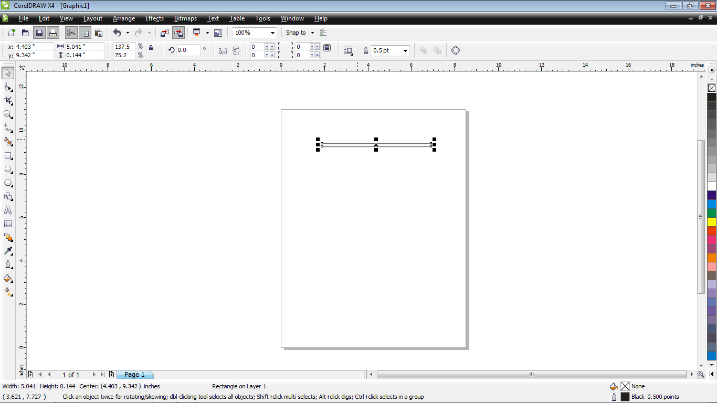Click the x position field 4.403
The image size is (717, 403).
[34, 46]
